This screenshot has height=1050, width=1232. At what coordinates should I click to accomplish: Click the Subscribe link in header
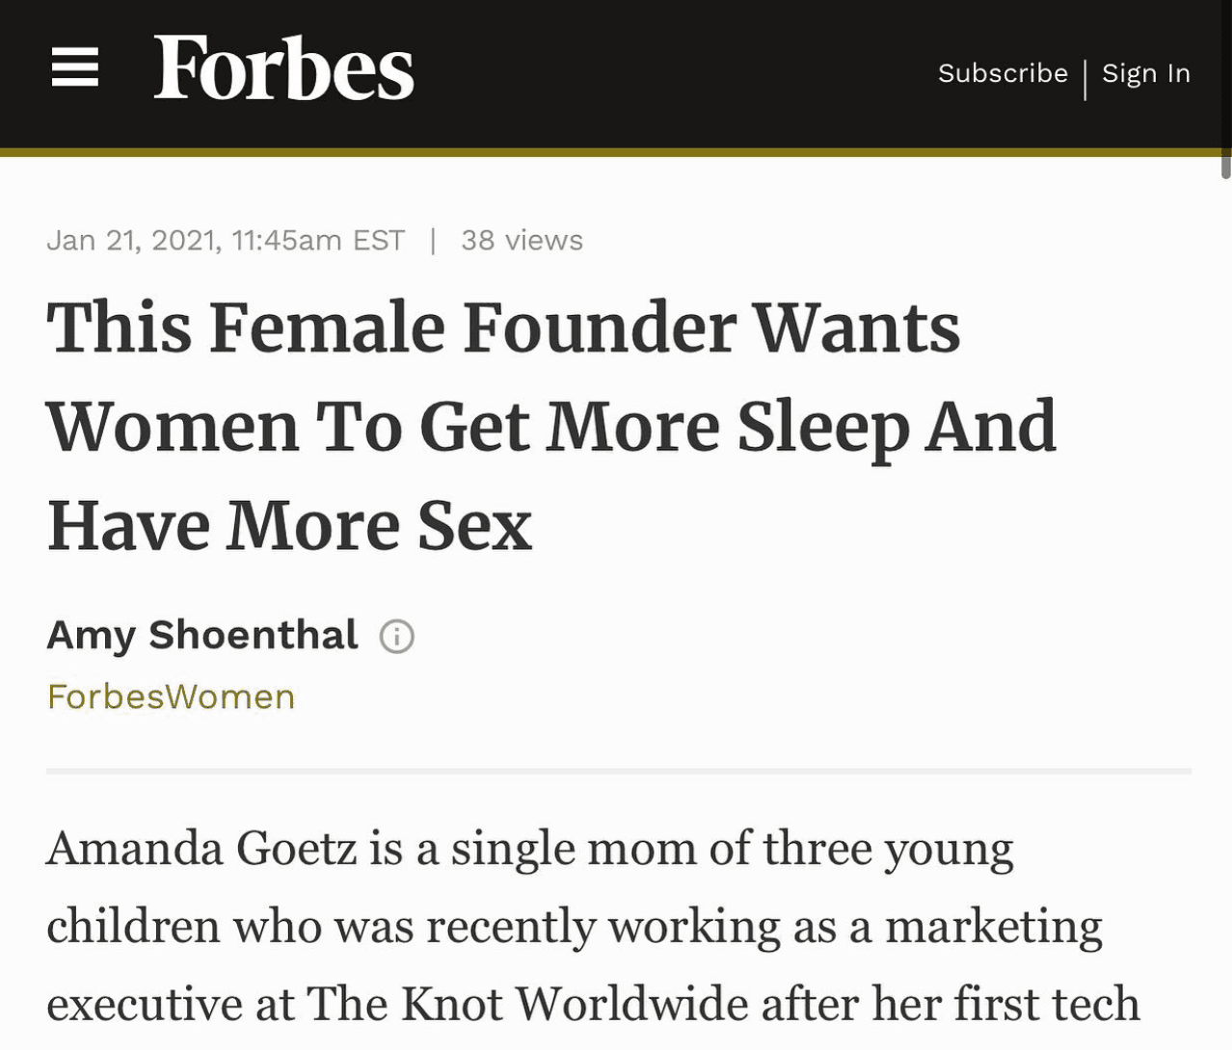[x=1003, y=73]
